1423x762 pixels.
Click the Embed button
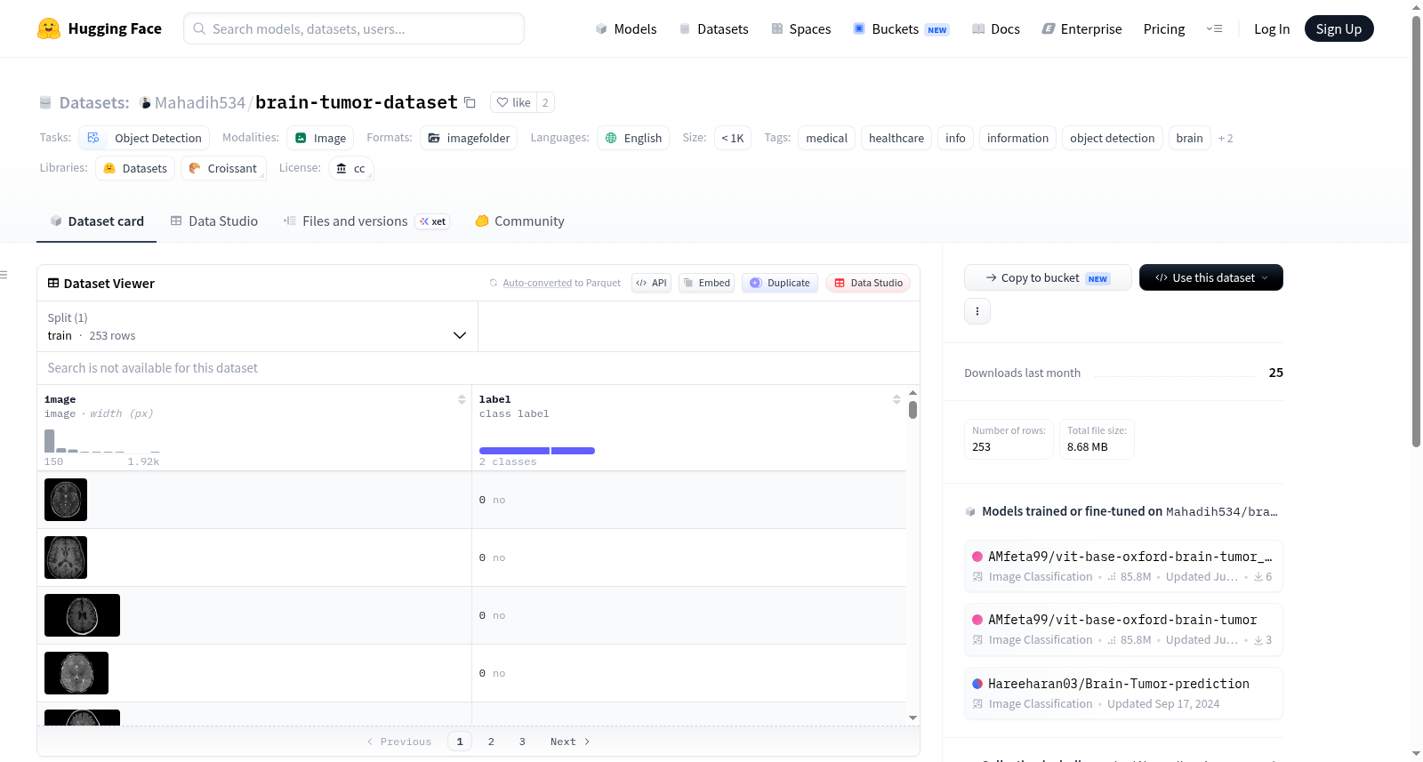pyautogui.click(x=706, y=283)
